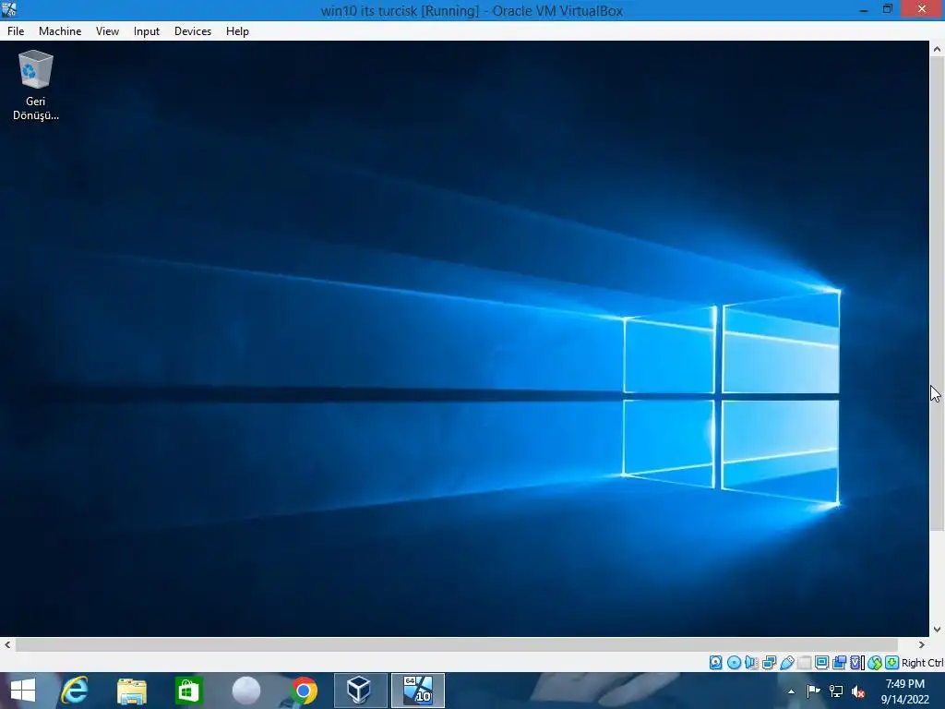Click the mouse integration status icon

[x=875, y=663]
